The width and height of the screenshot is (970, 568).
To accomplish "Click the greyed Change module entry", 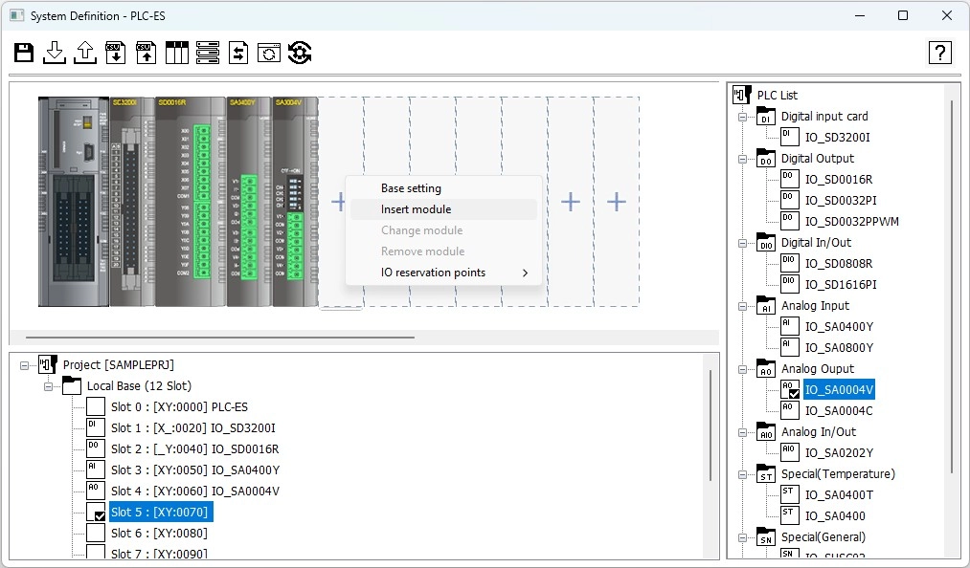I will coord(443,229).
